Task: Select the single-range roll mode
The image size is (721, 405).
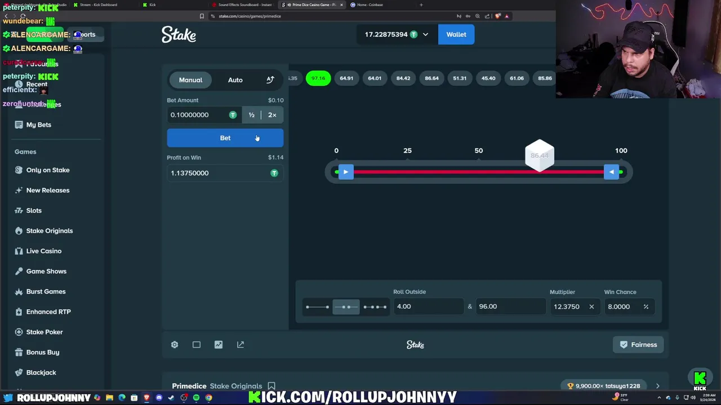Action: point(317,307)
